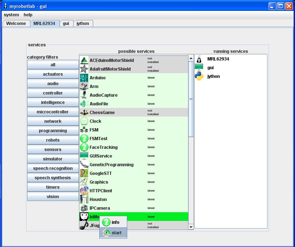Click the speech recognition filter button
The height and width of the screenshot is (247, 295).
coord(53,168)
